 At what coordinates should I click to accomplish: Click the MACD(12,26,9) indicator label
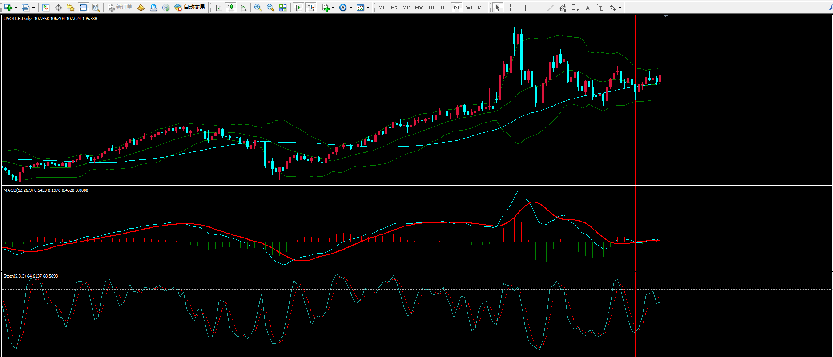click(18, 190)
